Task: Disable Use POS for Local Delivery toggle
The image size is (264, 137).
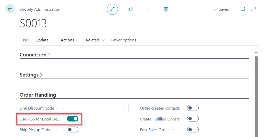Action: coord(73,119)
